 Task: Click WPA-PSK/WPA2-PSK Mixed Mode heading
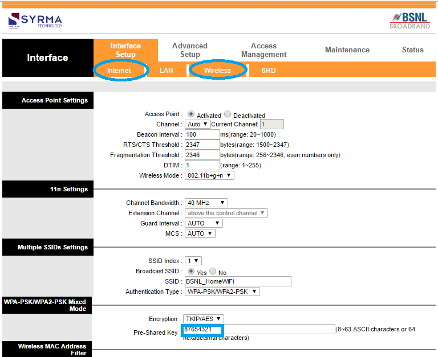45,305
